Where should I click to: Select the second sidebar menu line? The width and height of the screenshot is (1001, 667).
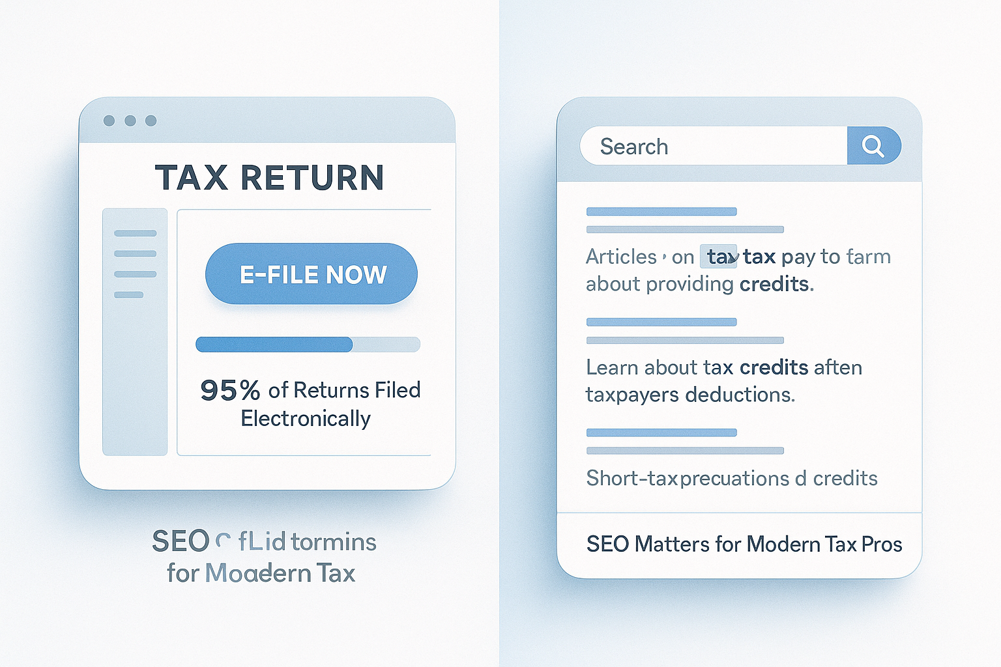136,253
